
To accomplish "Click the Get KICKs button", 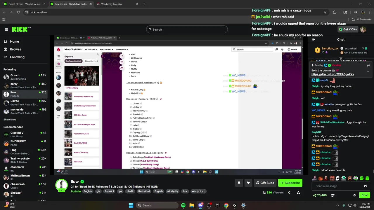I will point(348,29).
